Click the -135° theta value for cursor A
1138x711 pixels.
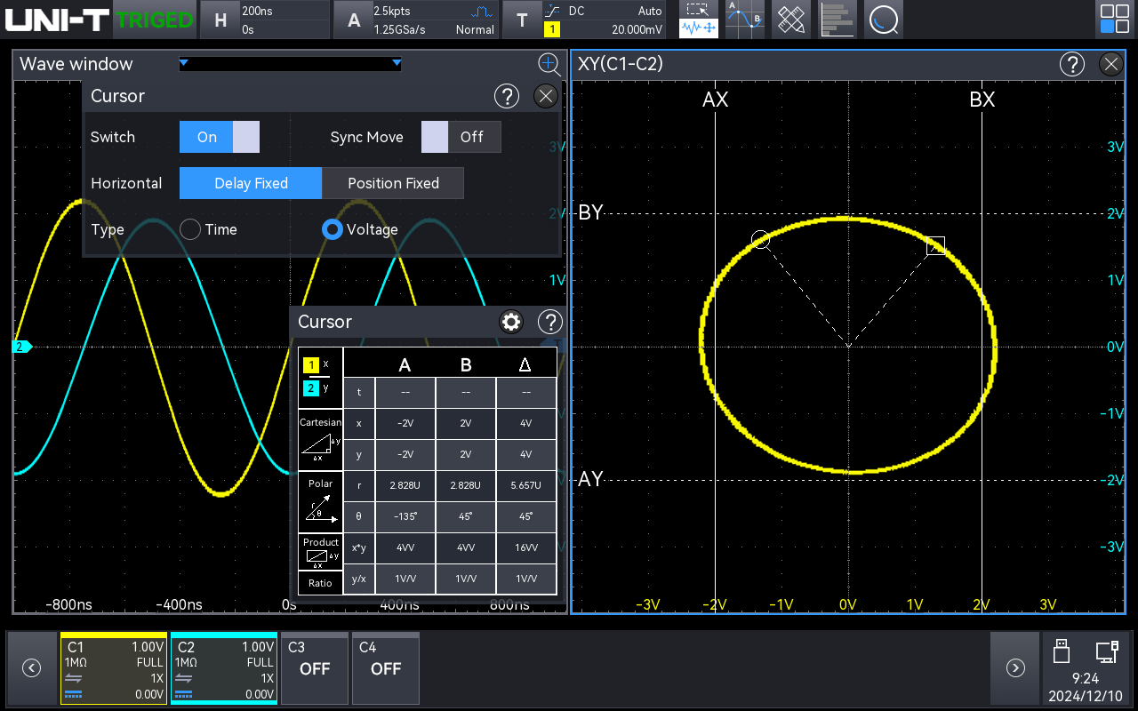(405, 516)
